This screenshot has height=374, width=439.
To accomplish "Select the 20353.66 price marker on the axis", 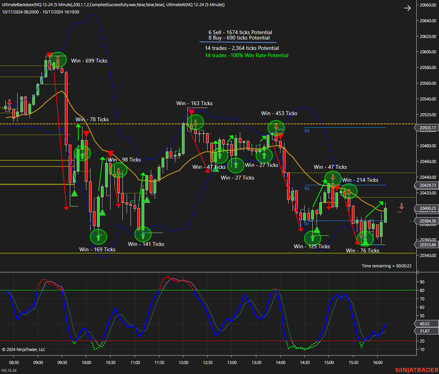I will pyautogui.click(x=428, y=245).
